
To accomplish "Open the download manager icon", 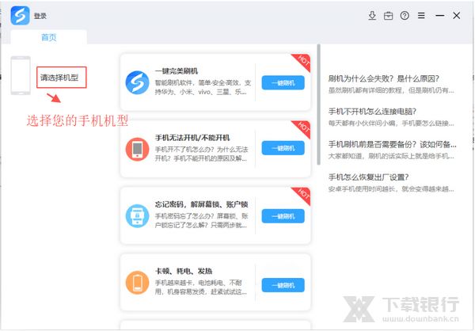I will pos(372,15).
